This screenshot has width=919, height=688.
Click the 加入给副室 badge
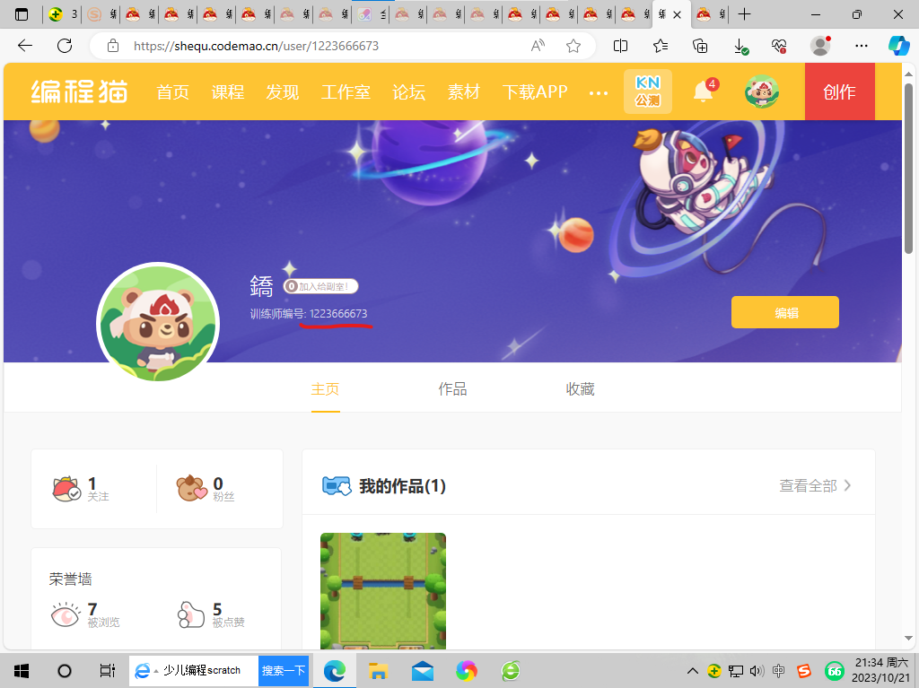(320, 286)
